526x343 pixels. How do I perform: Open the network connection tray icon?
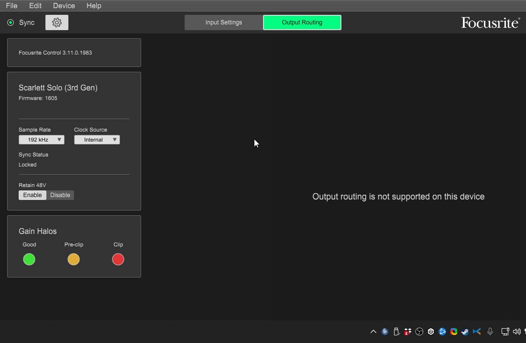pos(505,332)
